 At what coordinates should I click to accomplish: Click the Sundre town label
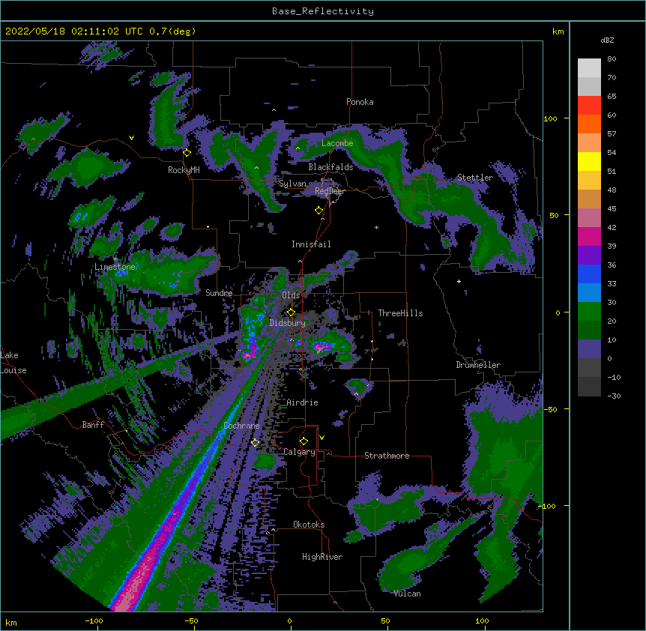(219, 293)
